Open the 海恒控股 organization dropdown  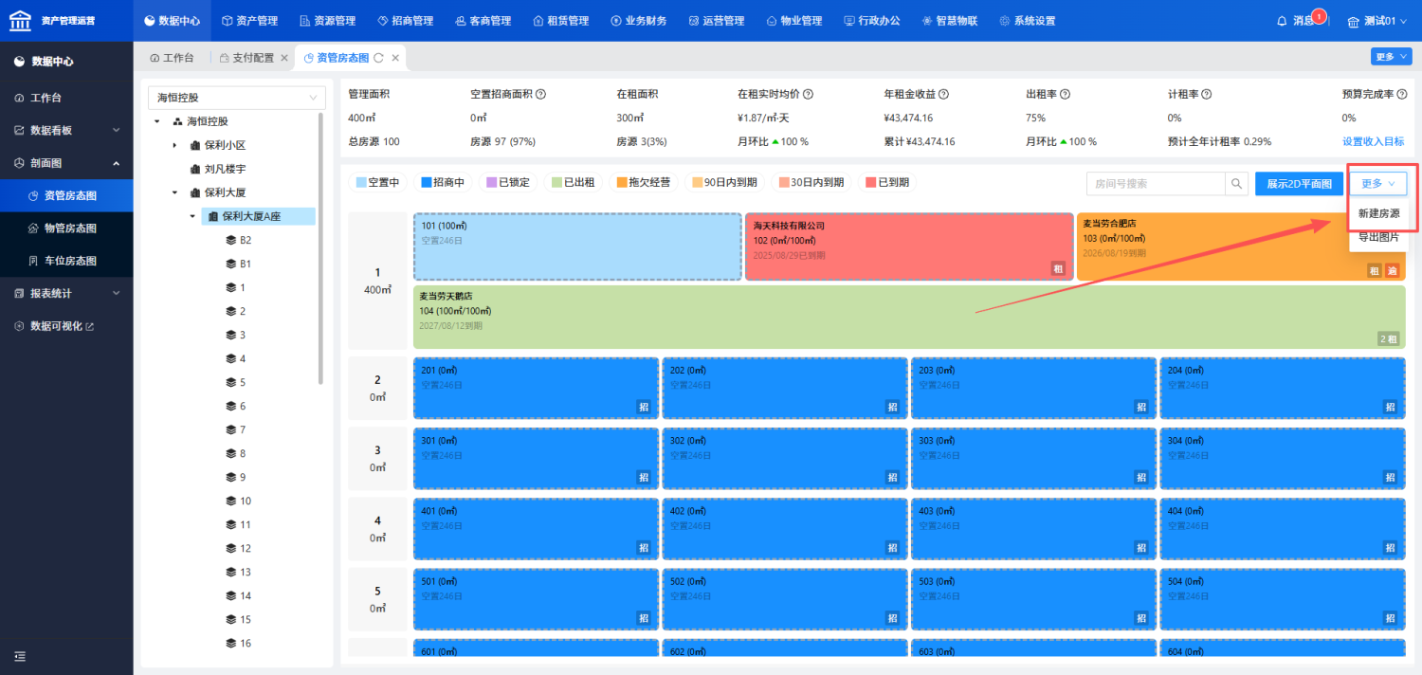pyautogui.click(x=237, y=98)
